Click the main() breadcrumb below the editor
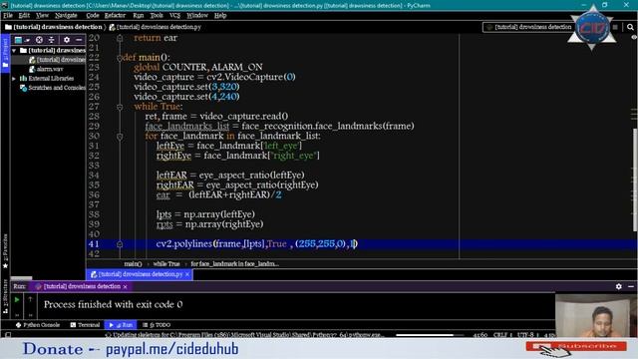 tap(133, 263)
